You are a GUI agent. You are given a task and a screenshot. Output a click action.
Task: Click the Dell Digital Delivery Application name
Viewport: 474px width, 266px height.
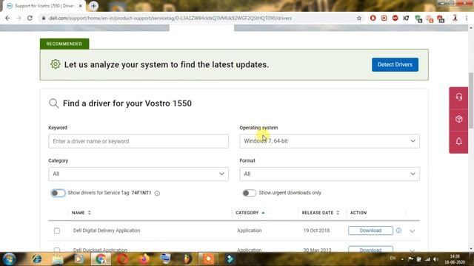click(x=107, y=231)
